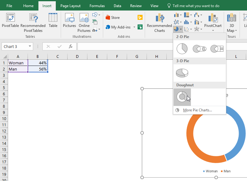The image size is (247, 181).
Task: Expand the line chart dropdown arrow
Action: [x=181, y=22]
